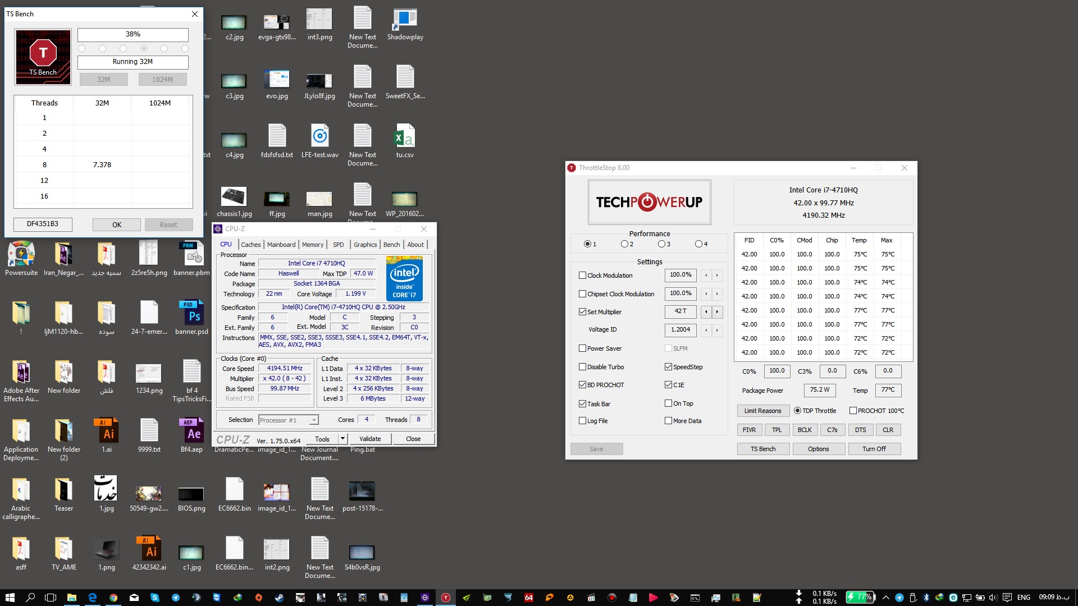Select Ping.bat file on desktop
Screen dimensions: 1078x606
click(x=362, y=449)
